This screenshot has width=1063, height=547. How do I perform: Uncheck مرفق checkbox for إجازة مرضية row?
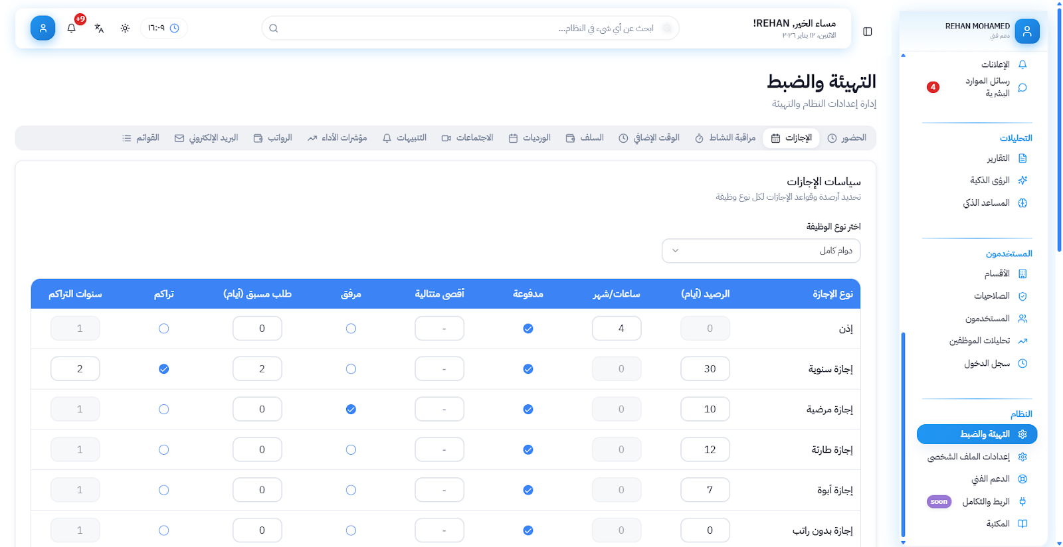351,410
